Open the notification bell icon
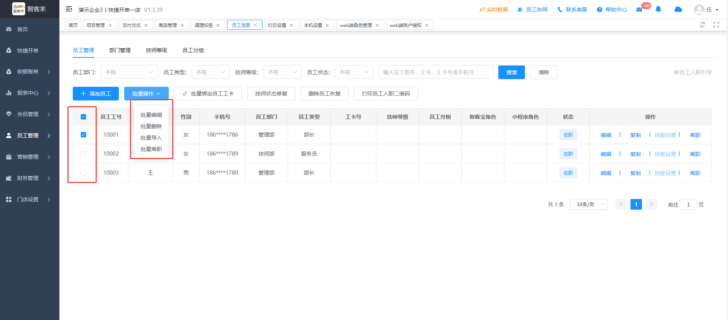The image size is (728, 320). 658,9
